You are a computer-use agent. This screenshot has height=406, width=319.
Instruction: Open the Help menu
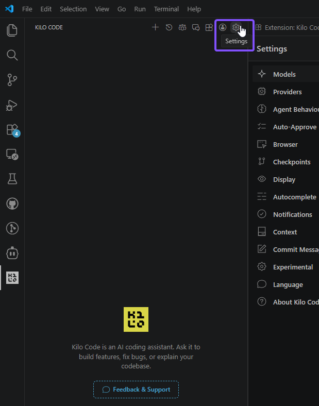194,9
